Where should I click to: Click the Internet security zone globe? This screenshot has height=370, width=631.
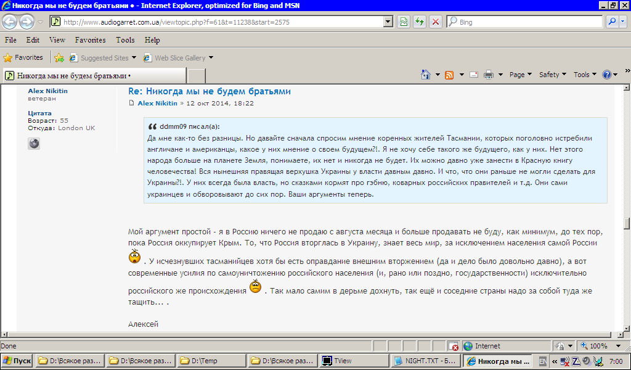coord(468,346)
